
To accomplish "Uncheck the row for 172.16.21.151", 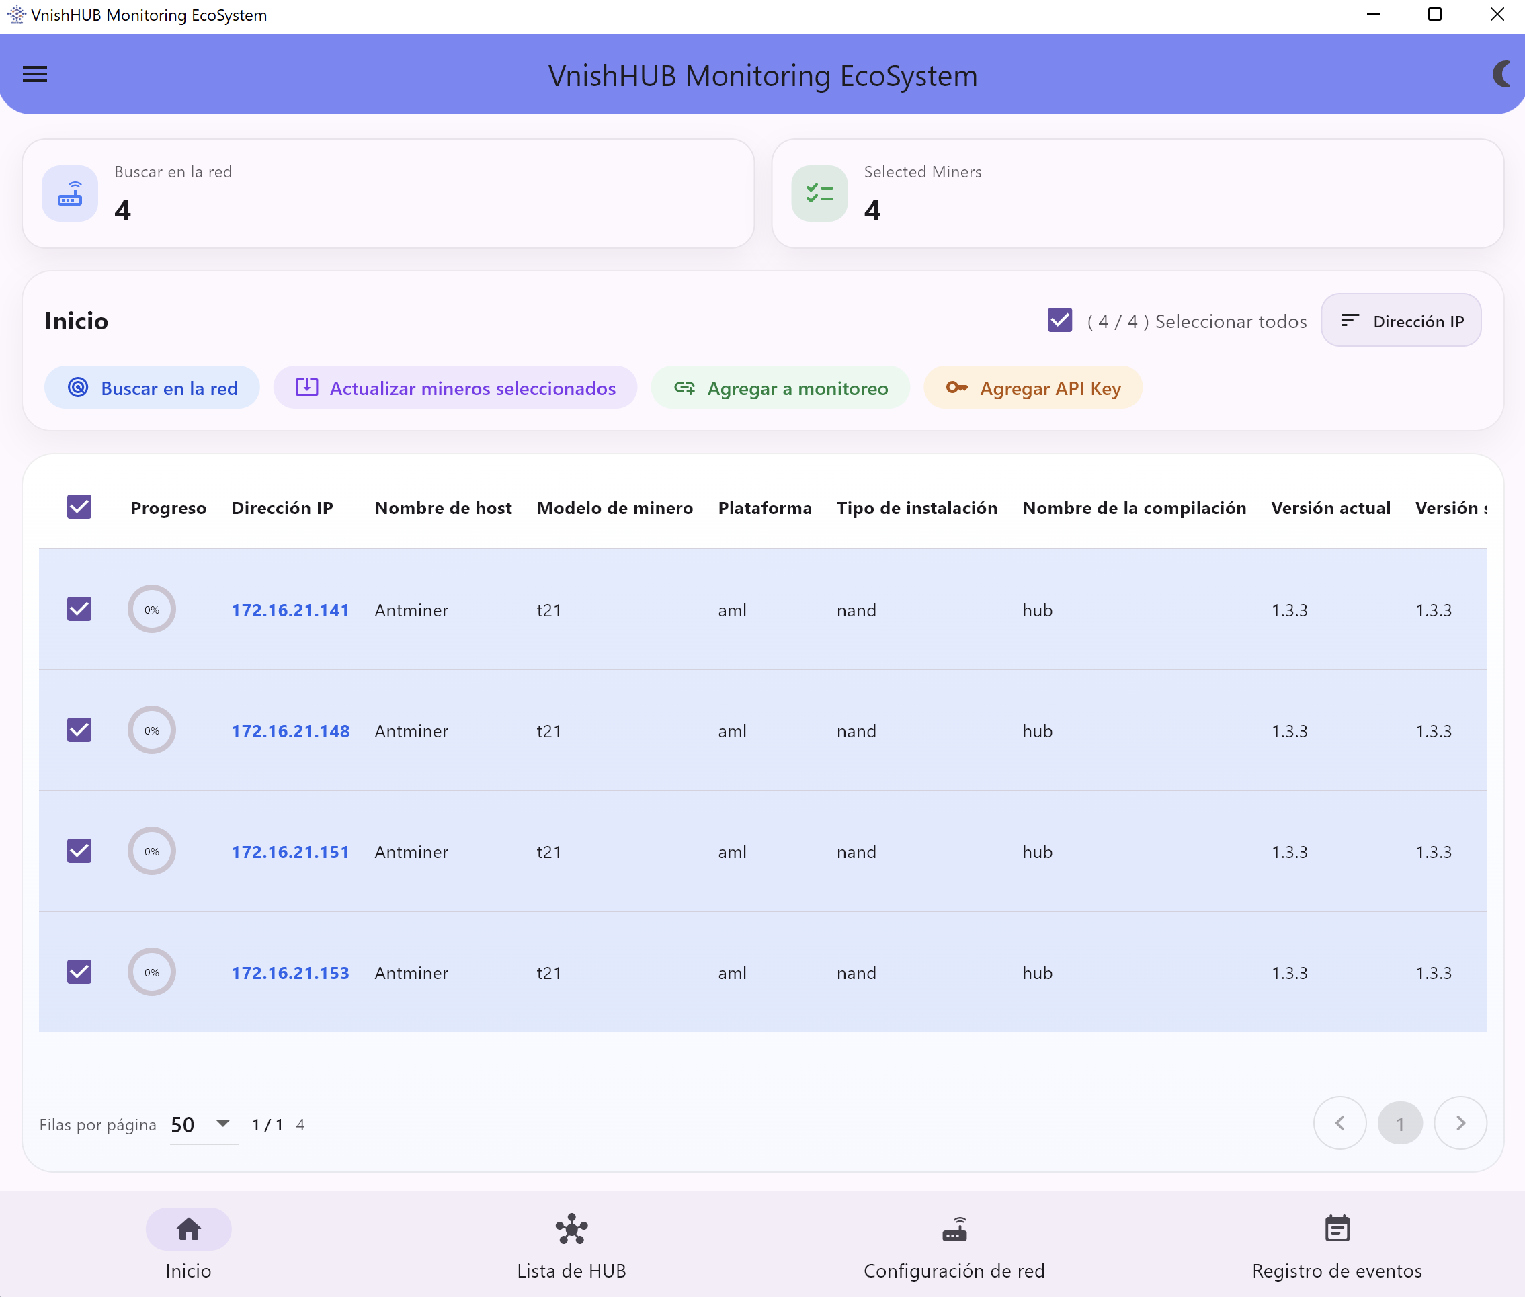I will (x=79, y=851).
